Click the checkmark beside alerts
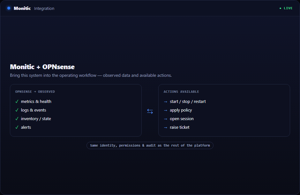The width and height of the screenshot is (300, 195). click(17, 127)
